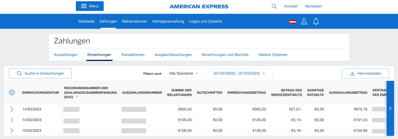The height and width of the screenshot is (139, 398).
Task: Expand the 13/03/2023 submission row
Action: [x=12, y=120]
